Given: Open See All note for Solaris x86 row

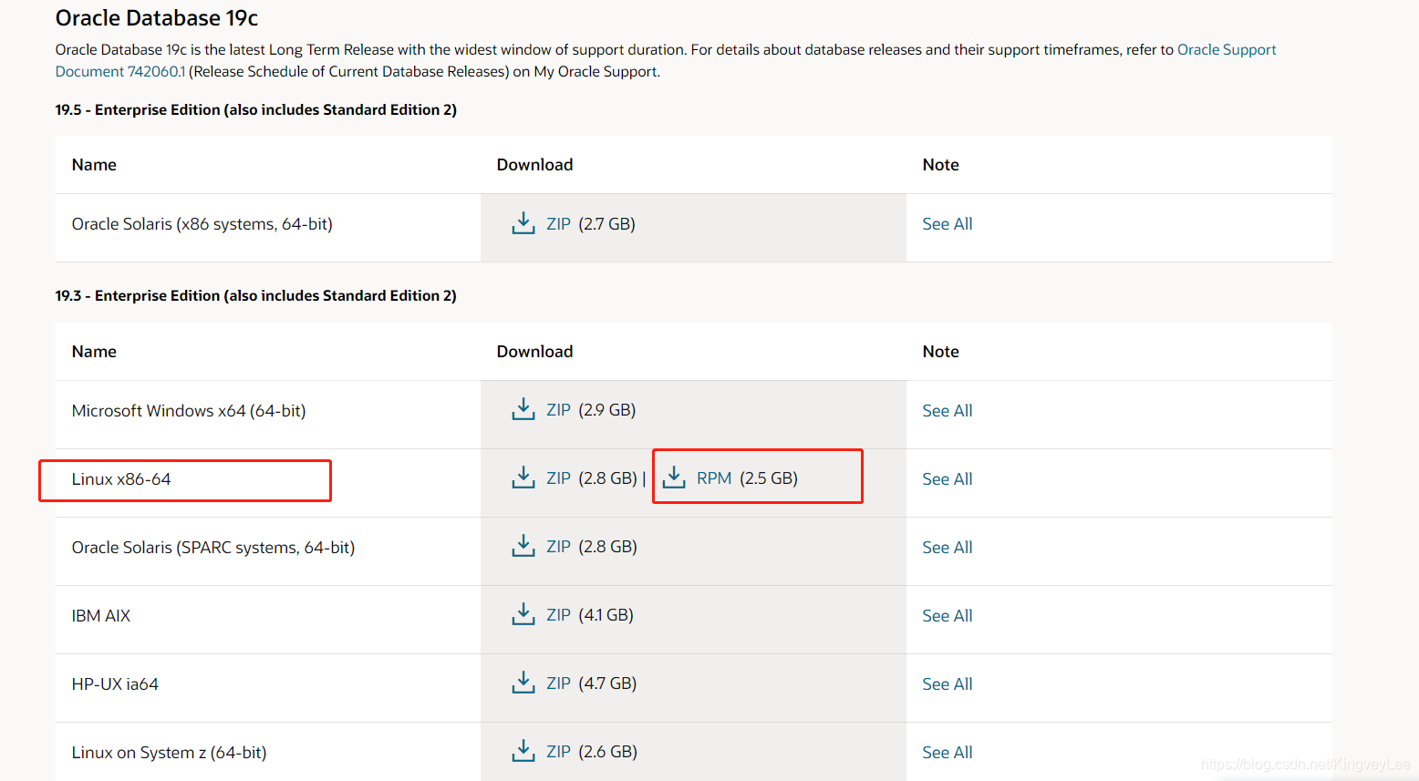Looking at the screenshot, I should click(948, 224).
